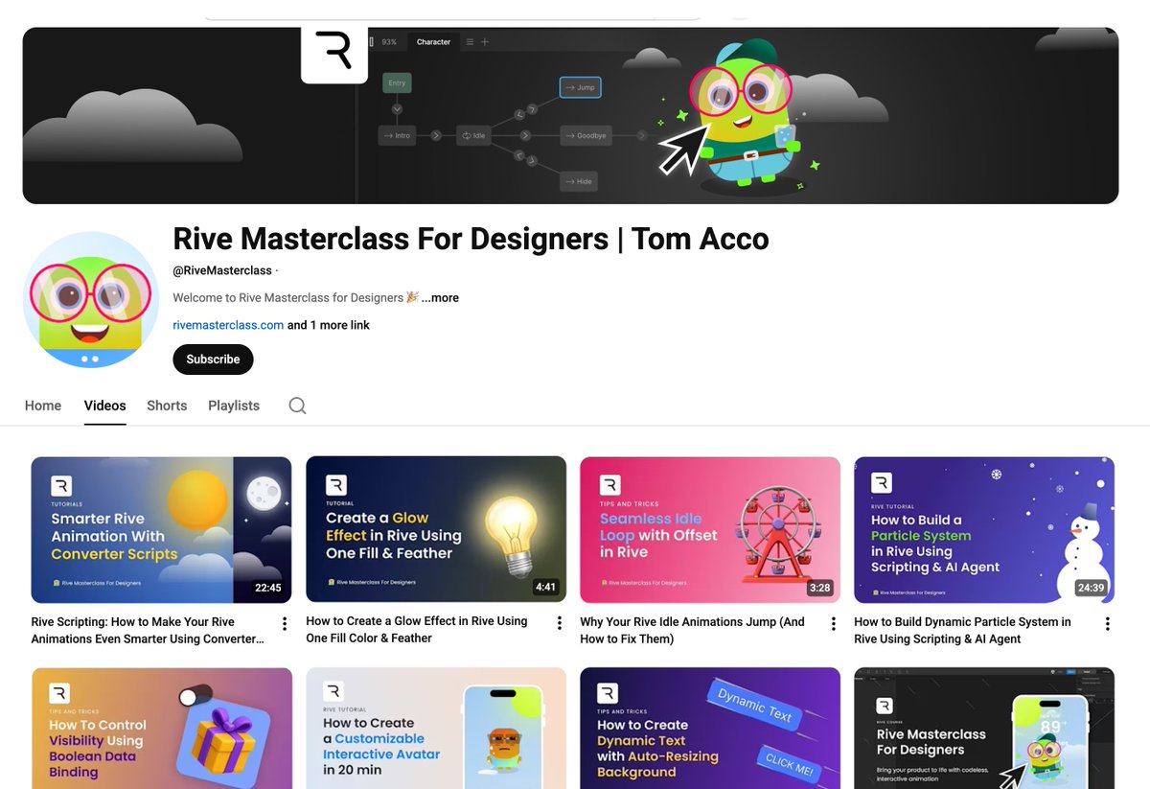
Task: Click the 4:41 duration badge
Action: point(545,588)
